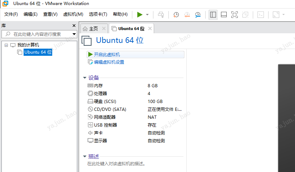Viewport: 295px width, 172px height.
Task: Click the 8 GB memory value
Action: coord(153,85)
